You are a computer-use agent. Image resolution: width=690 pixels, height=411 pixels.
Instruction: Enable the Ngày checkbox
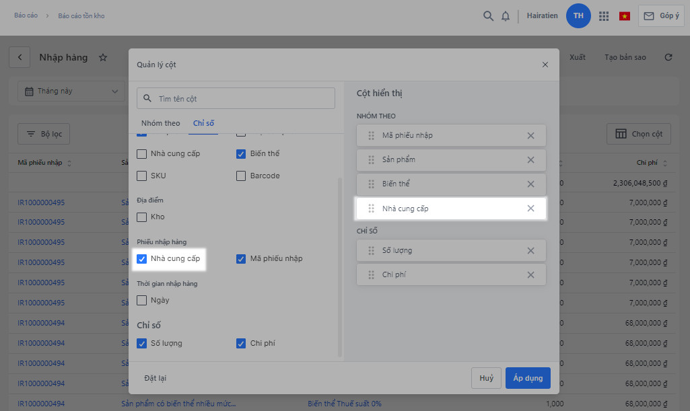(x=142, y=301)
